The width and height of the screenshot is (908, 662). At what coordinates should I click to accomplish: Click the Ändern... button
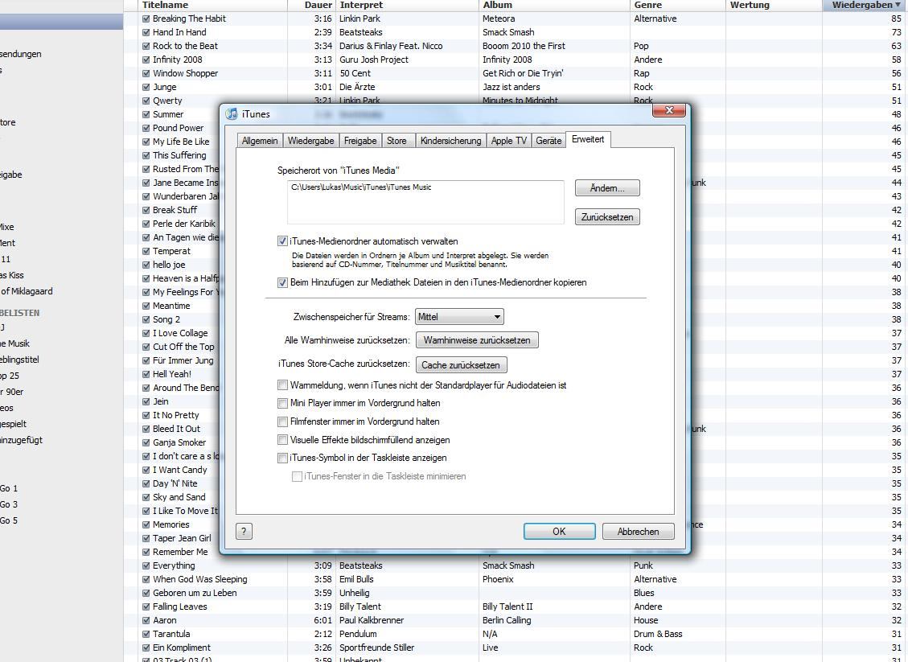coord(607,188)
